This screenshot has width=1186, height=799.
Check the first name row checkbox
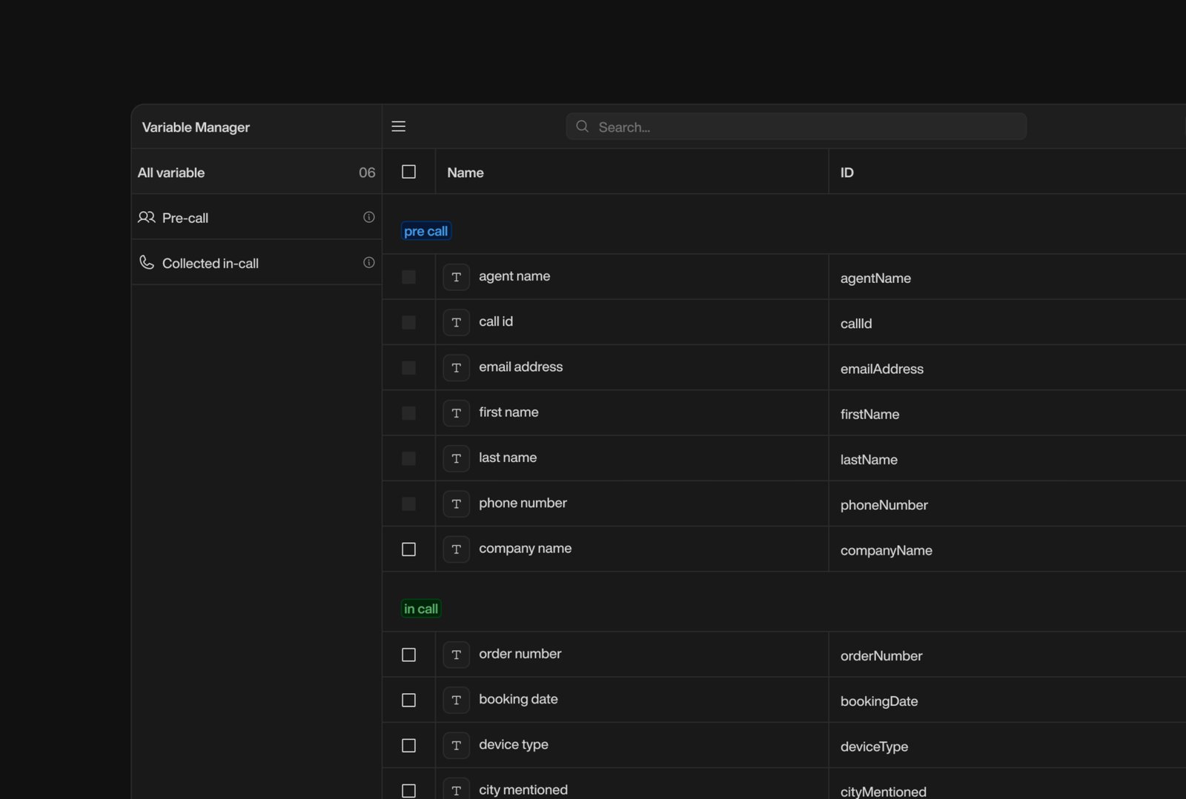coord(408,413)
